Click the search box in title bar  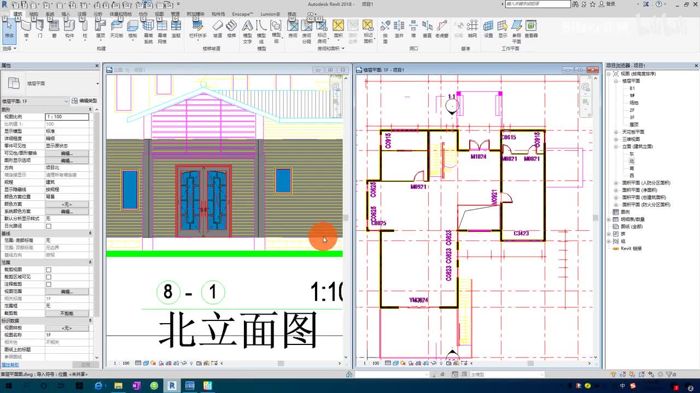[537, 4]
